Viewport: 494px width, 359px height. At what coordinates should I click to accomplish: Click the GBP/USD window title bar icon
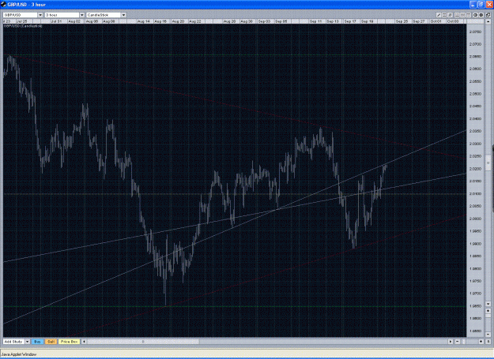click(3, 5)
